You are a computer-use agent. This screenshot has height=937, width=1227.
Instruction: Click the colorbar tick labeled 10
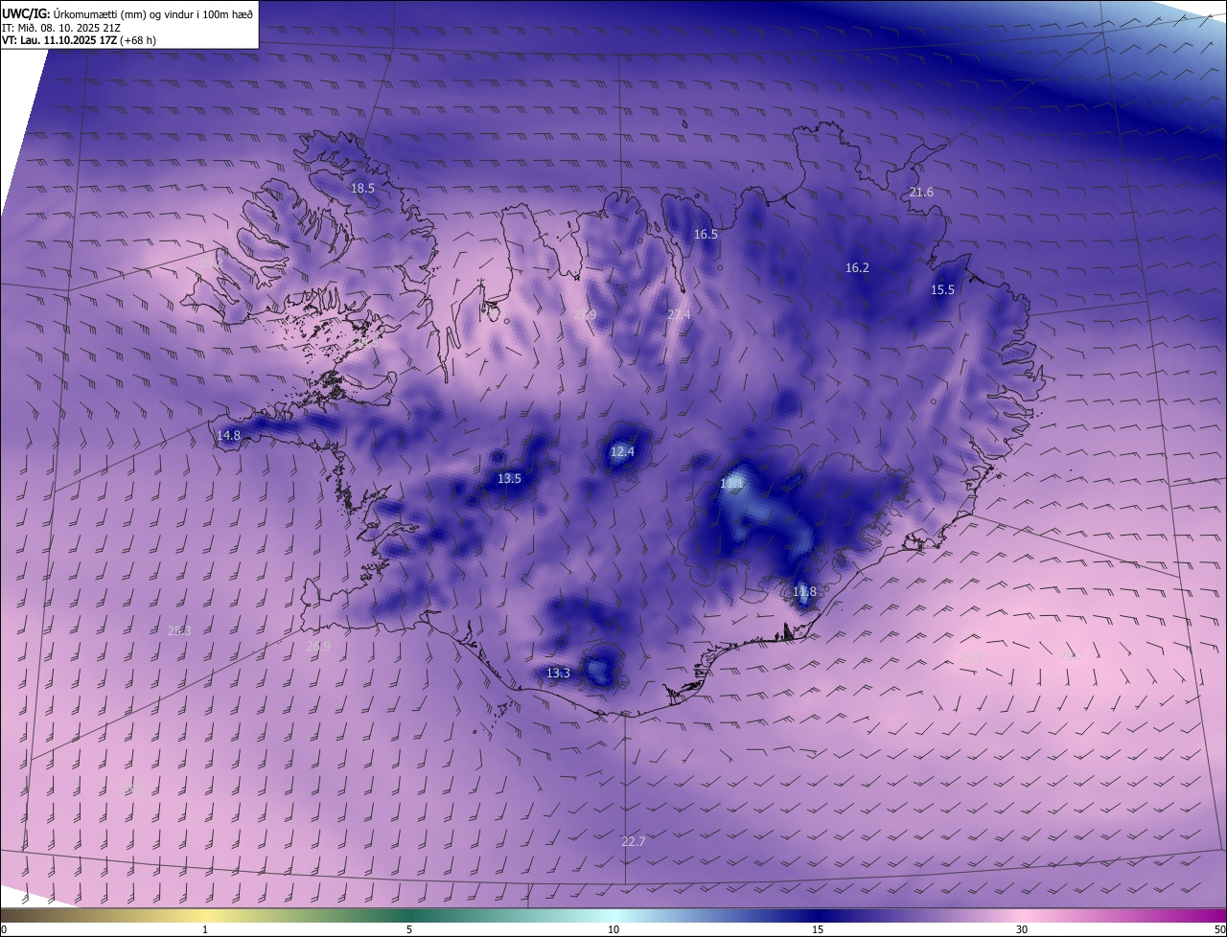613,929
